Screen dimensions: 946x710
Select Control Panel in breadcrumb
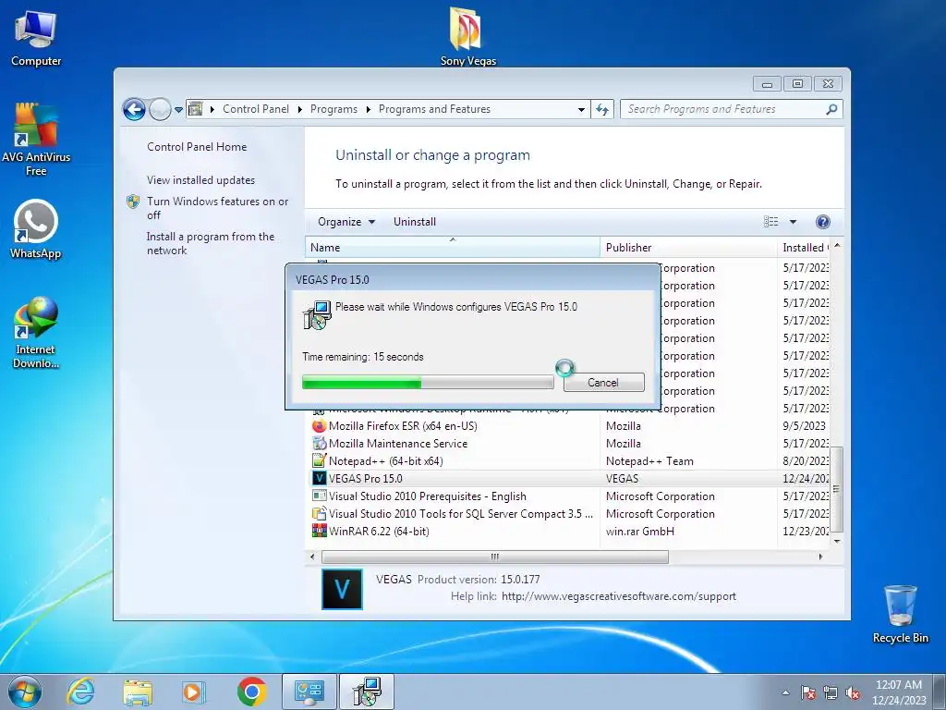pos(256,109)
